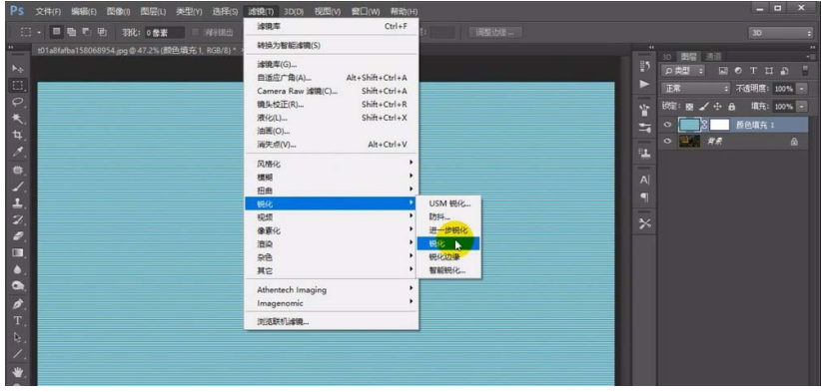Select the Crop tool

(x=18, y=136)
